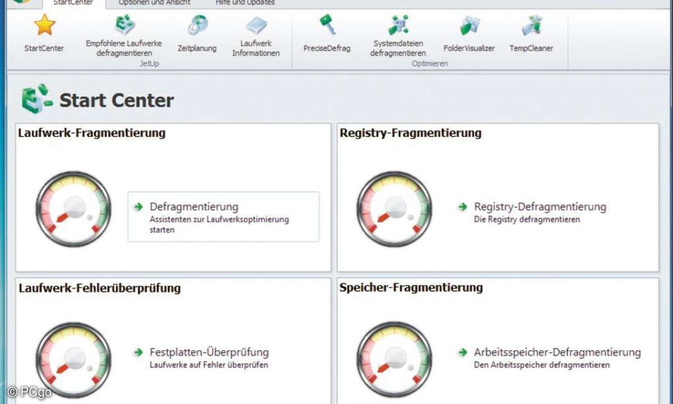Click the Speicher-Fragmentierung gauge
The width and height of the screenshot is (673, 404).
coord(394,359)
